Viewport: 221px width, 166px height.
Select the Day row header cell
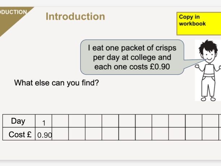click(x=19, y=121)
